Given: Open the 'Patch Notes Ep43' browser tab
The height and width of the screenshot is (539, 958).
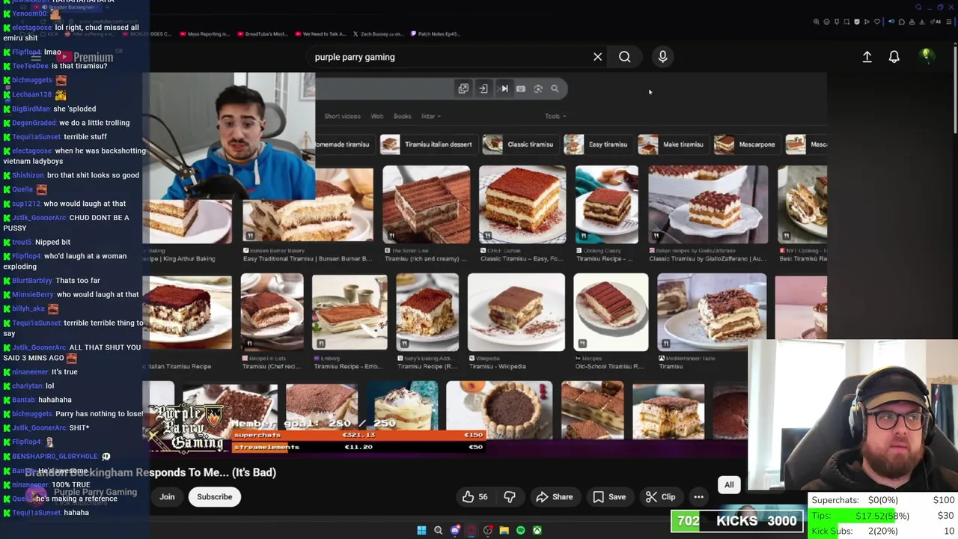Looking at the screenshot, I should [435, 34].
